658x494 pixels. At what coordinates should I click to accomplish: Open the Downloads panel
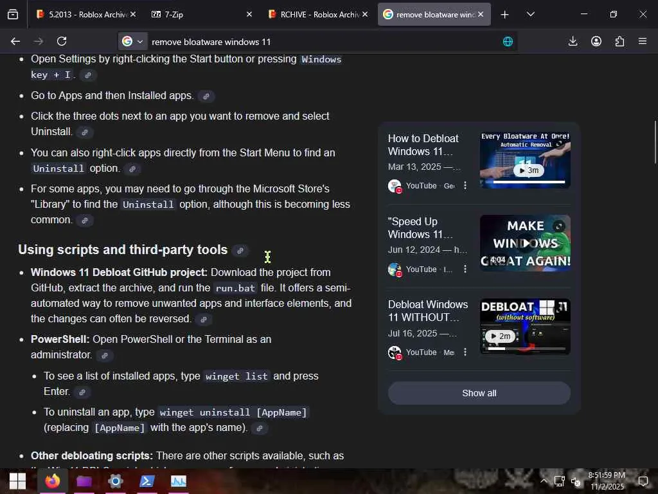coord(573,41)
